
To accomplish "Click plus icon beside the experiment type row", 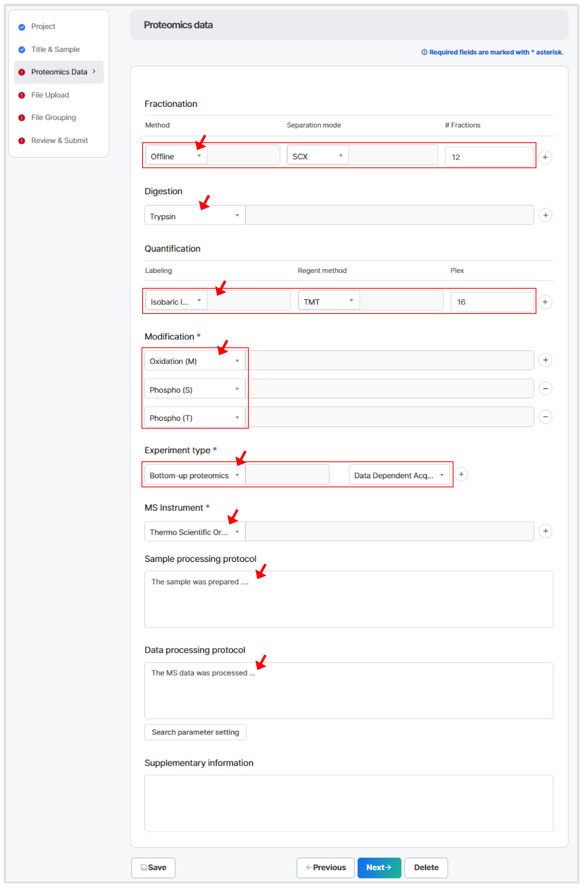I will (461, 474).
